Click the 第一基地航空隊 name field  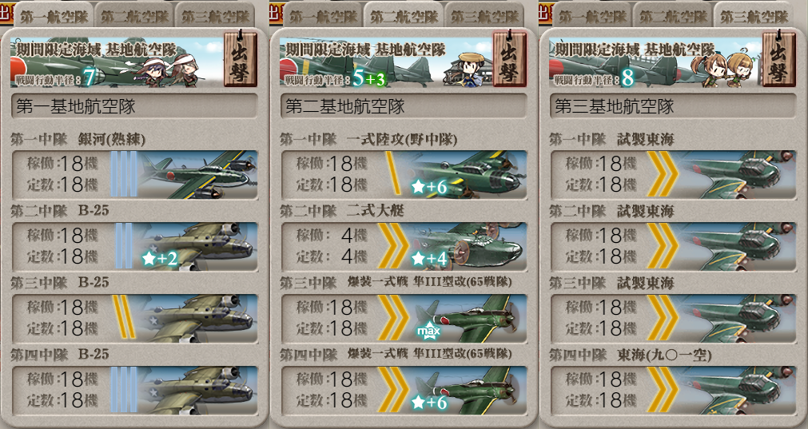[134, 106]
